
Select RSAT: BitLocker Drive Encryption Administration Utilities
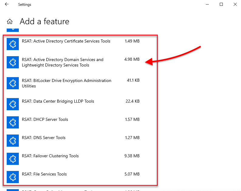point(66,83)
